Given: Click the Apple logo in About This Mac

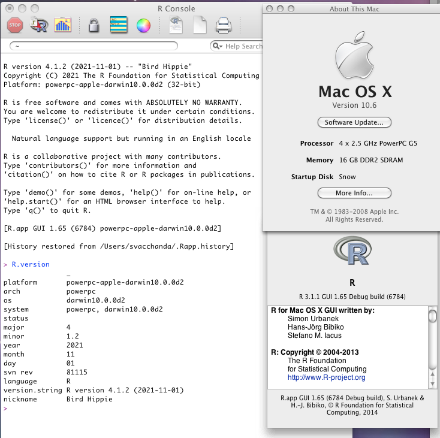Looking at the screenshot, I should [354, 55].
